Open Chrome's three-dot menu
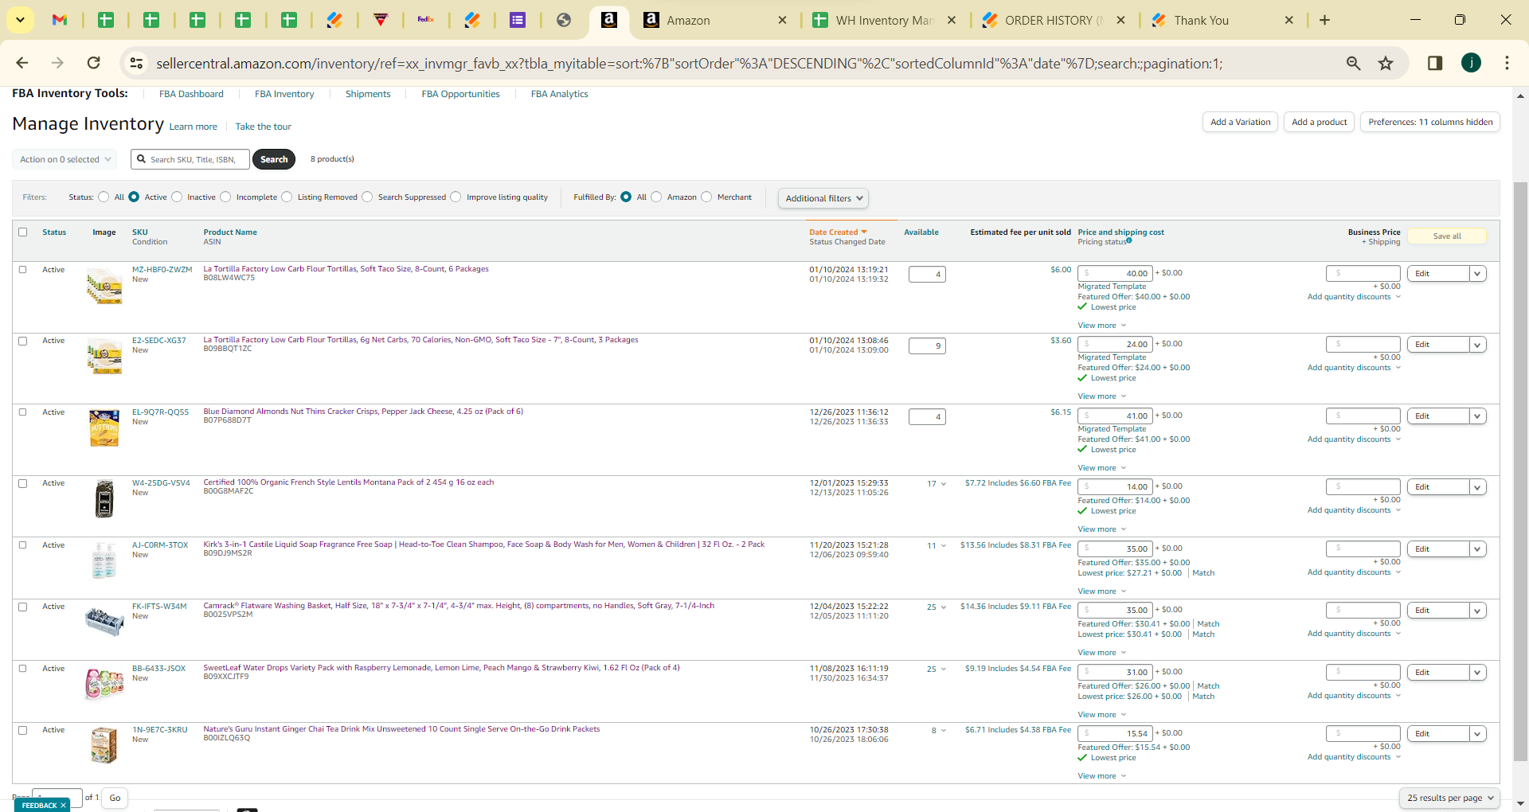 tap(1507, 63)
